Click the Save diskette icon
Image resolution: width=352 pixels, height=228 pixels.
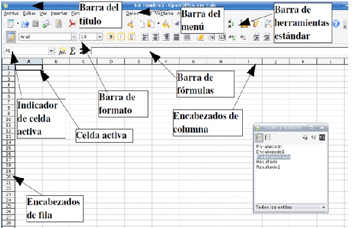coord(36,24)
